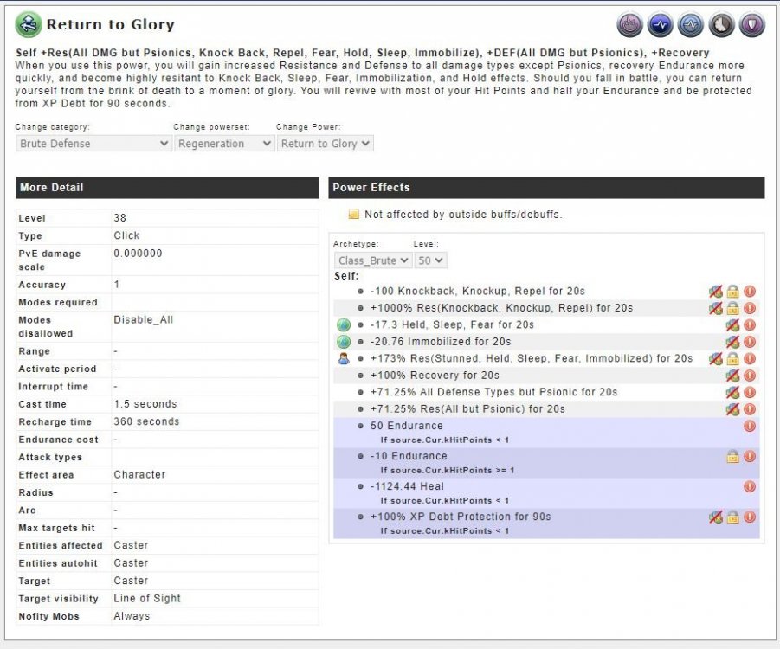Click the '-1124.44 Heal' effect row
This screenshot has width=780, height=649.
tap(407, 486)
